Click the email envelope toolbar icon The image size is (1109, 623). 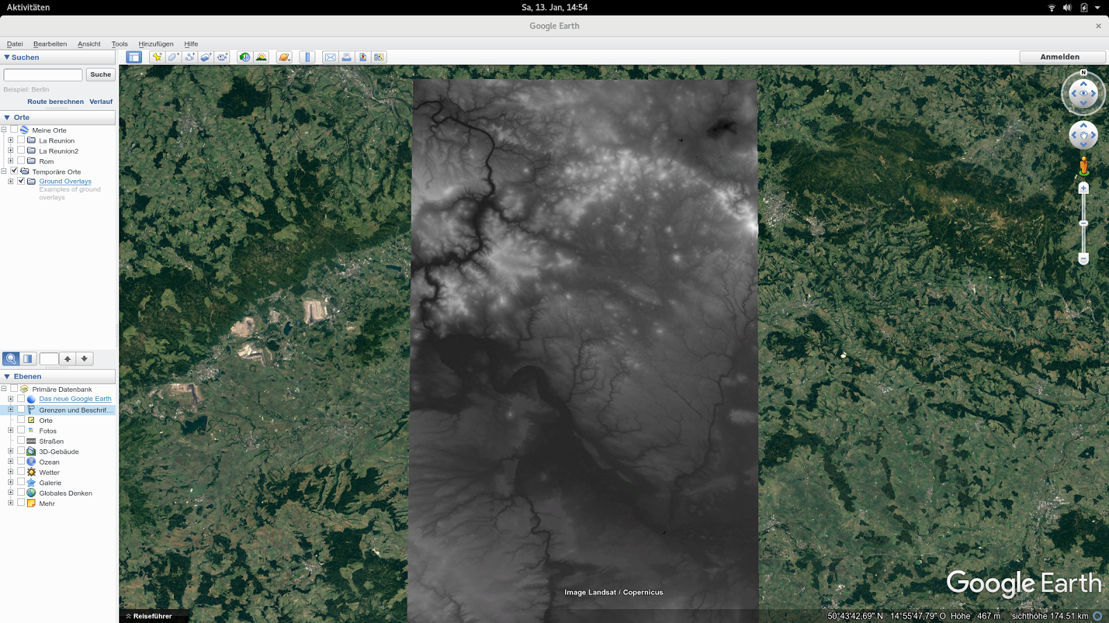330,57
